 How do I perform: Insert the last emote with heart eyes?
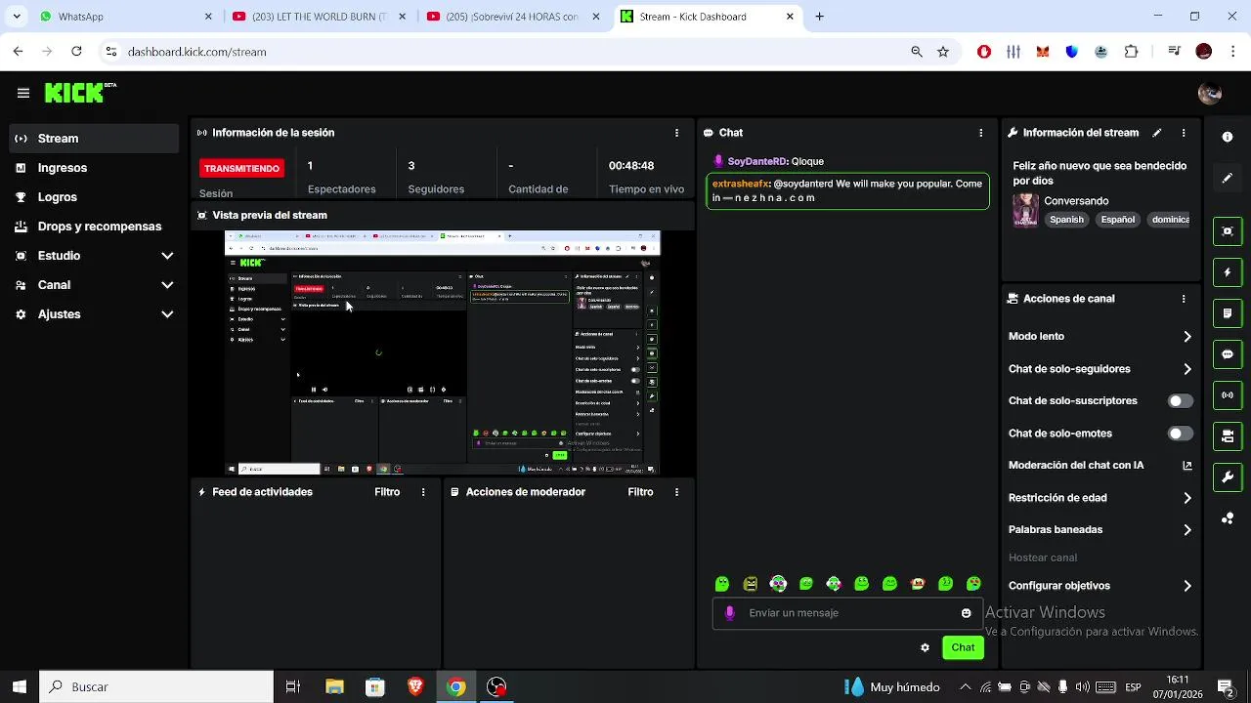pos(973,584)
